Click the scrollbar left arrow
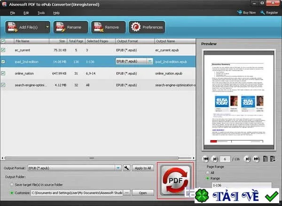This screenshot has width=282, height=206. click(x=2, y=158)
